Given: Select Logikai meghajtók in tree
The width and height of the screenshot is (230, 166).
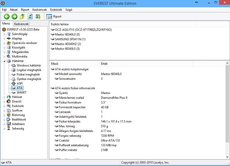Looking at the screenshot, I should coord(29,70).
